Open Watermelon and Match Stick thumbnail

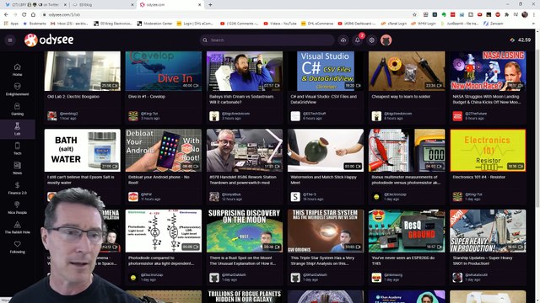[x=326, y=150]
